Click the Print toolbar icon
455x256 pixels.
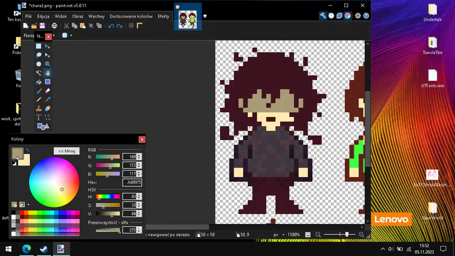point(54,26)
